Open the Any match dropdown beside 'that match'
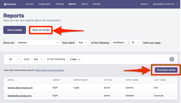 click(x=83, y=43)
